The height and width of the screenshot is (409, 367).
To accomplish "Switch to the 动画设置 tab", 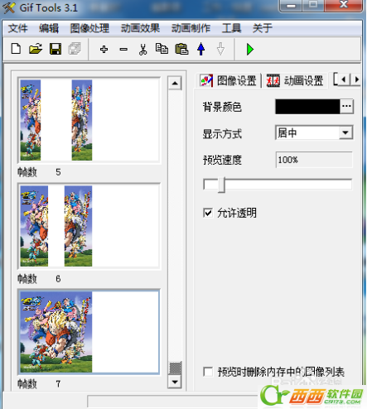I will click(295, 80).
